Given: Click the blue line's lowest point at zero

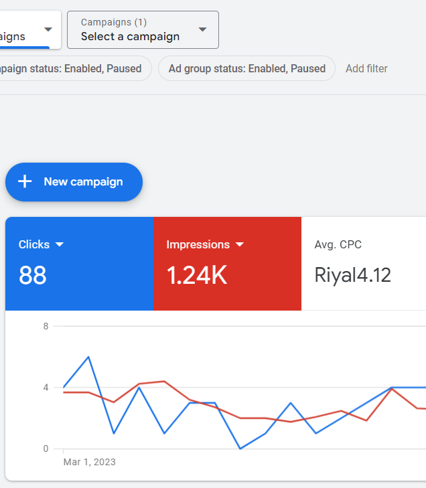Looking at the screenshot, I should [240, 449].
